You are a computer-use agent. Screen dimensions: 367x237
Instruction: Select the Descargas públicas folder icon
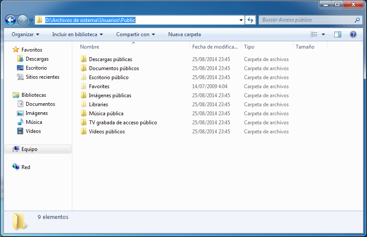tap(83, 59)
